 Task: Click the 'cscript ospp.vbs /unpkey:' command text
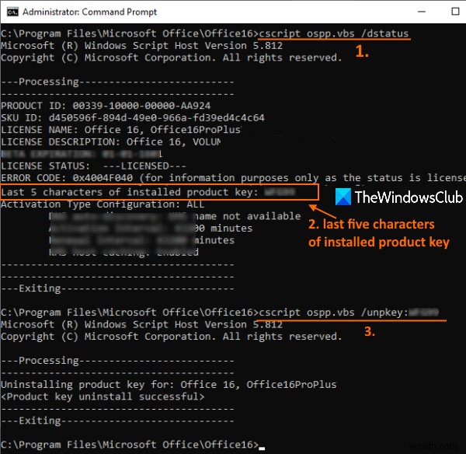pyautogui.click(x=334, y=313)
